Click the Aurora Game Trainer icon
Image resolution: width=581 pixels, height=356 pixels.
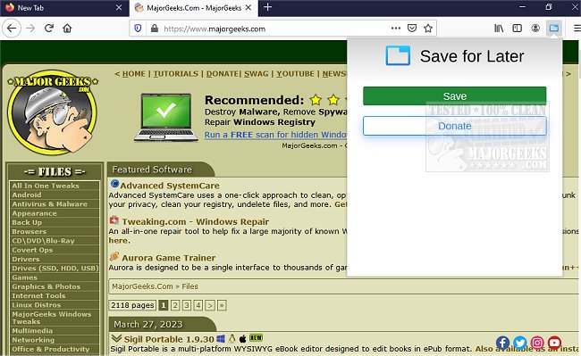click(114, 256)
